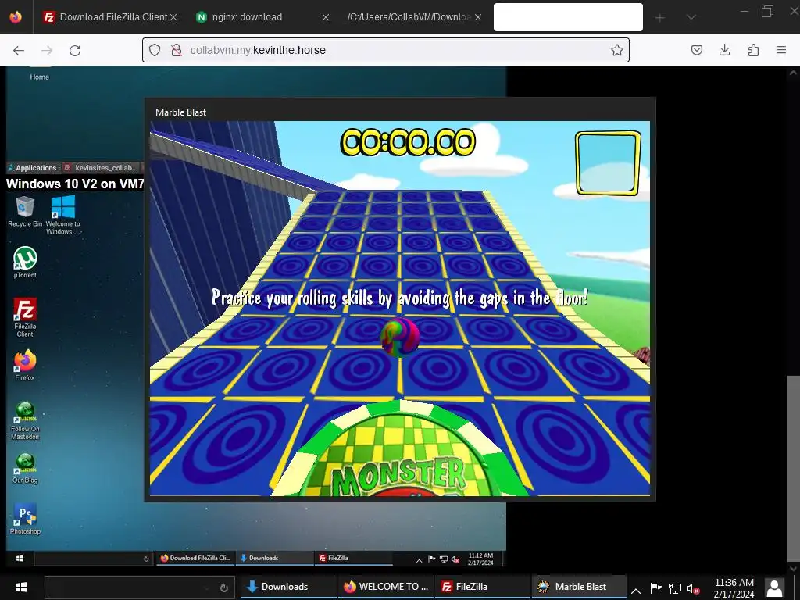Bookmark this page with the star

coord(617,50)
